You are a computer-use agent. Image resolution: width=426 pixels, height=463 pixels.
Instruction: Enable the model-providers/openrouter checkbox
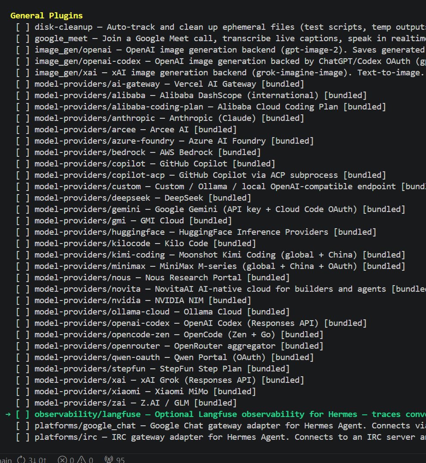(x=23, y=346)
